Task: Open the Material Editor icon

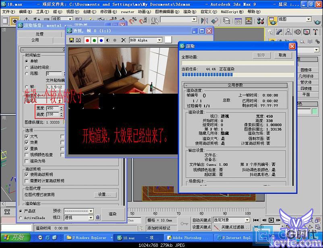Action: point(261,21)
